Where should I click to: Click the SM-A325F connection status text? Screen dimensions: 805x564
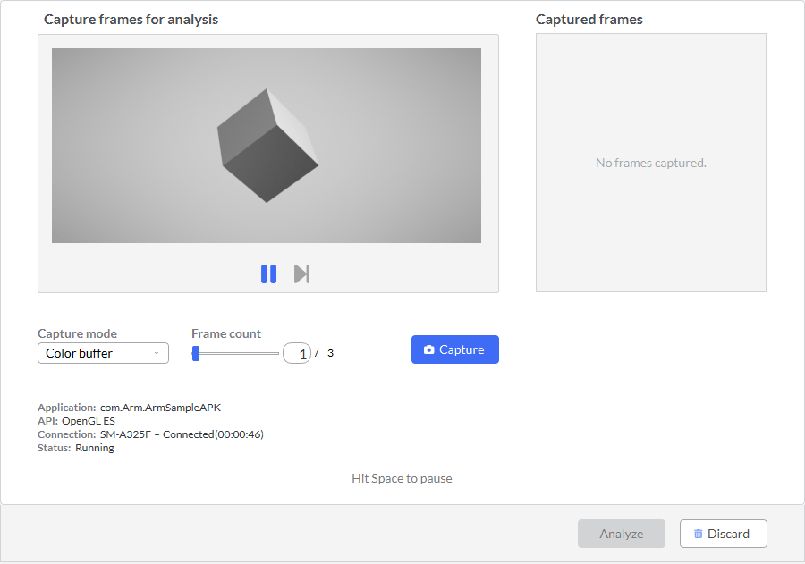[182, 434]
